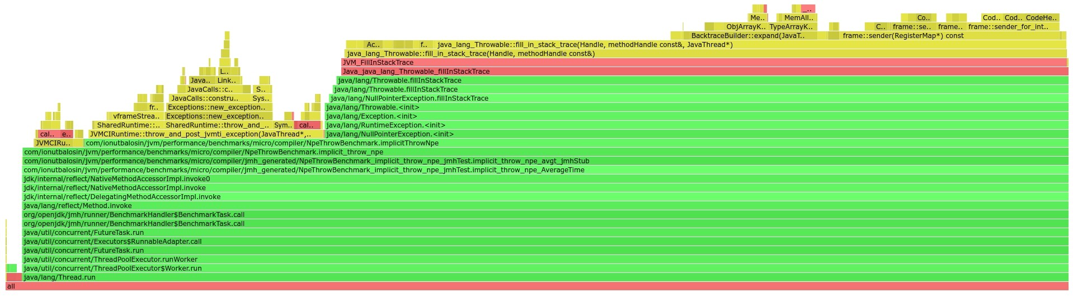This screenshot has width=1073, height=297.
Task: Click the MemAll.. frame
Action: (x=799, y=18)
